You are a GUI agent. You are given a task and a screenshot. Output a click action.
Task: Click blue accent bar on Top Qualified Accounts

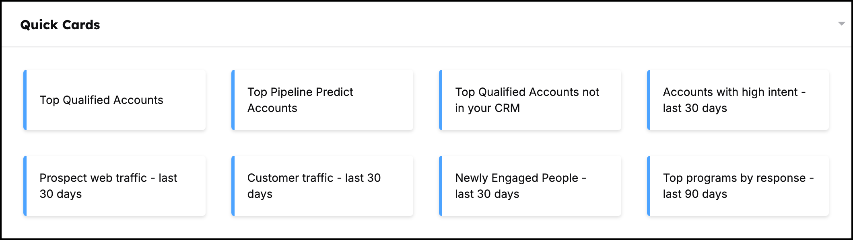point(25,100)
